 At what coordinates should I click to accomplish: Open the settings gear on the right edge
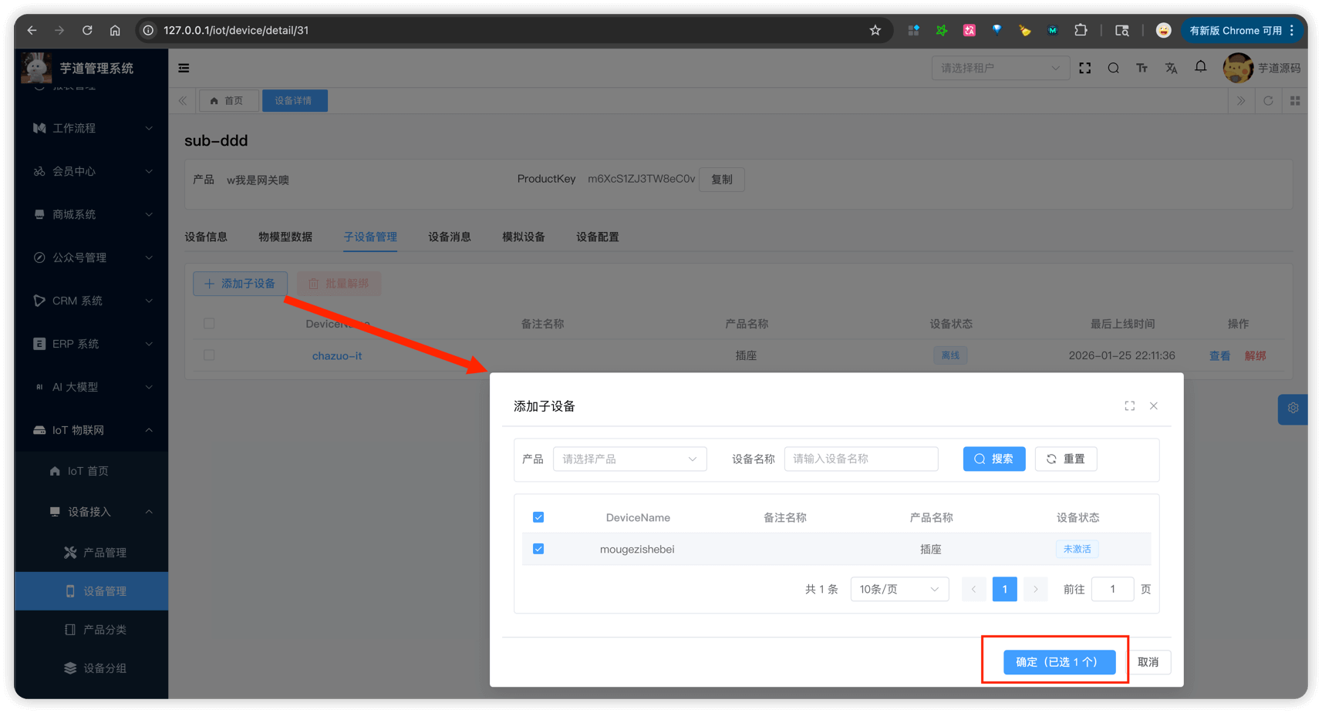[1293, 408]
